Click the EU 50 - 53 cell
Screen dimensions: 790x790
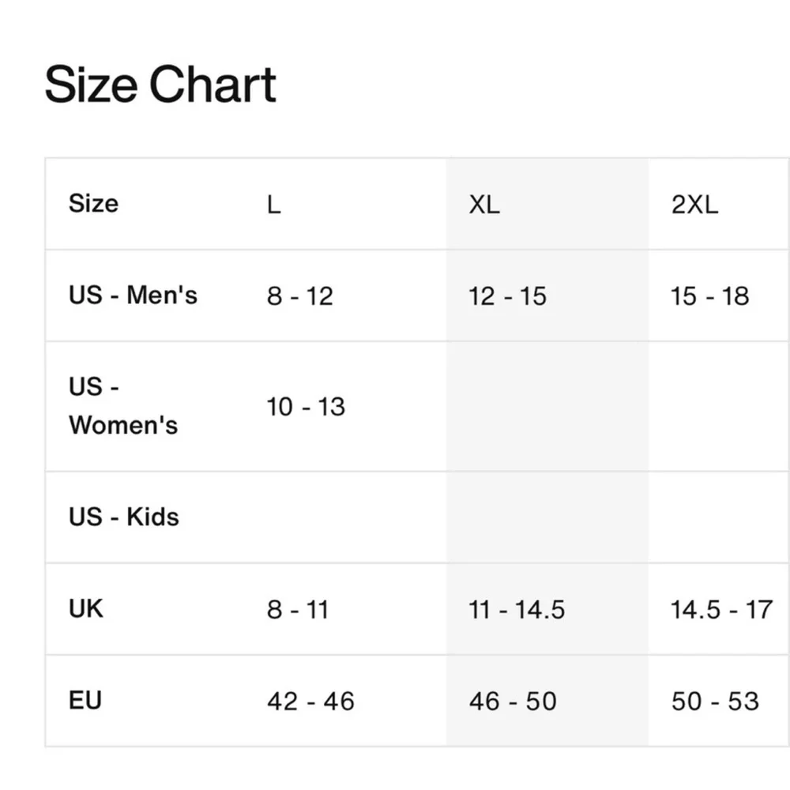point(715,702)
